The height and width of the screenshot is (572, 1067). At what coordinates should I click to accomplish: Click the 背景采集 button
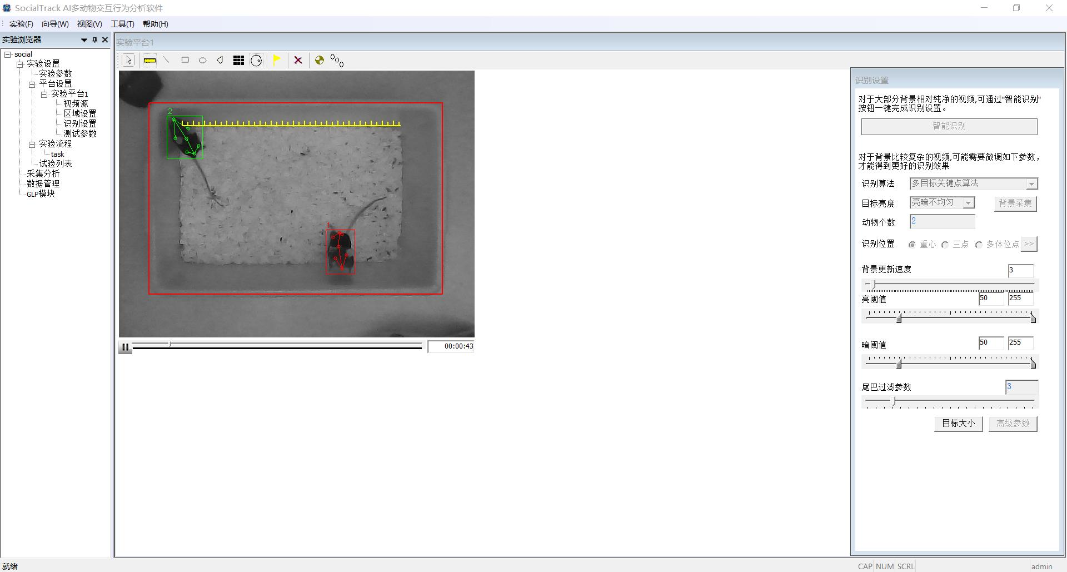(x=1015, y=203)
